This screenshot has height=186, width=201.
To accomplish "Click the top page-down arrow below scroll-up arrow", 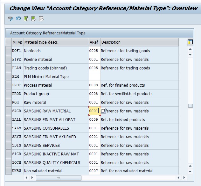I will [x=190, y=55].
